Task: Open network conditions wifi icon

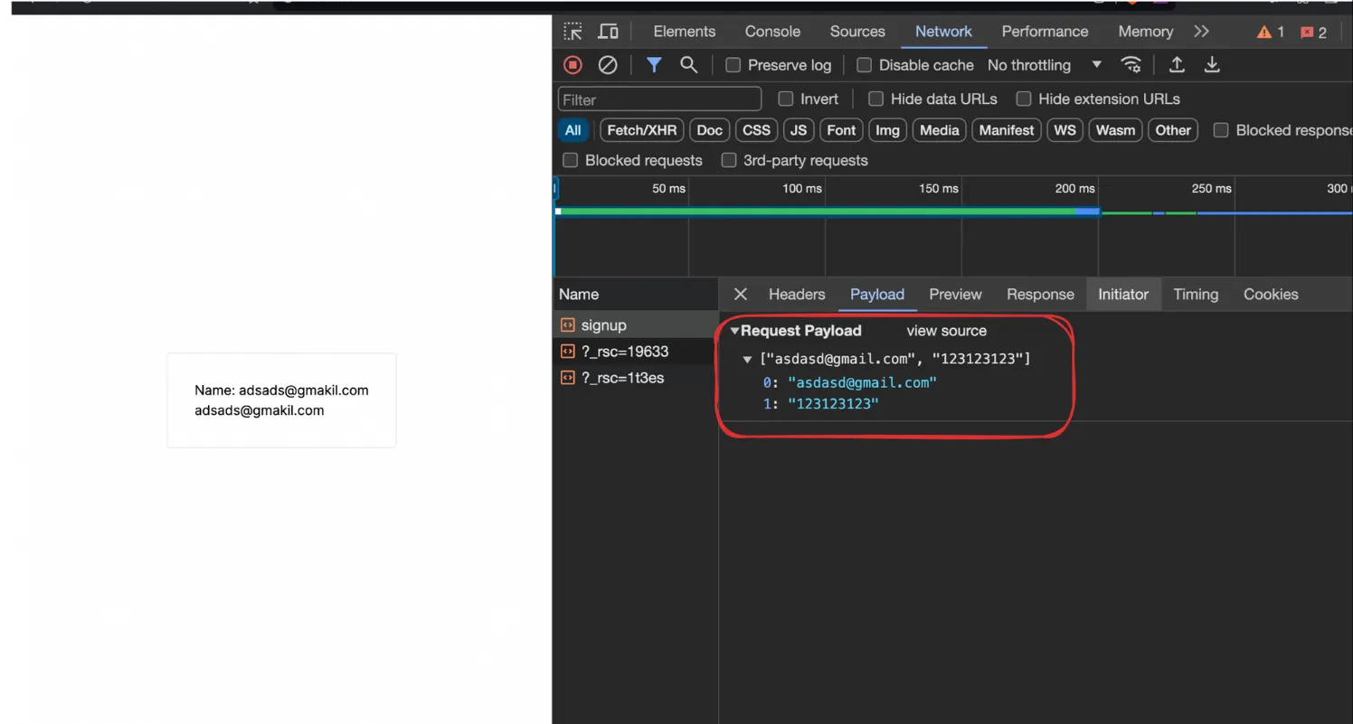Action: click(1131, 65)
